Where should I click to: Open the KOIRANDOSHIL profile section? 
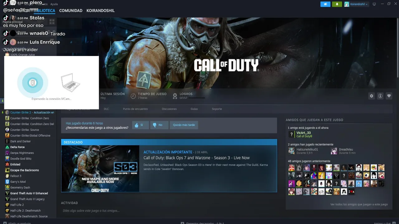point(100,11)
